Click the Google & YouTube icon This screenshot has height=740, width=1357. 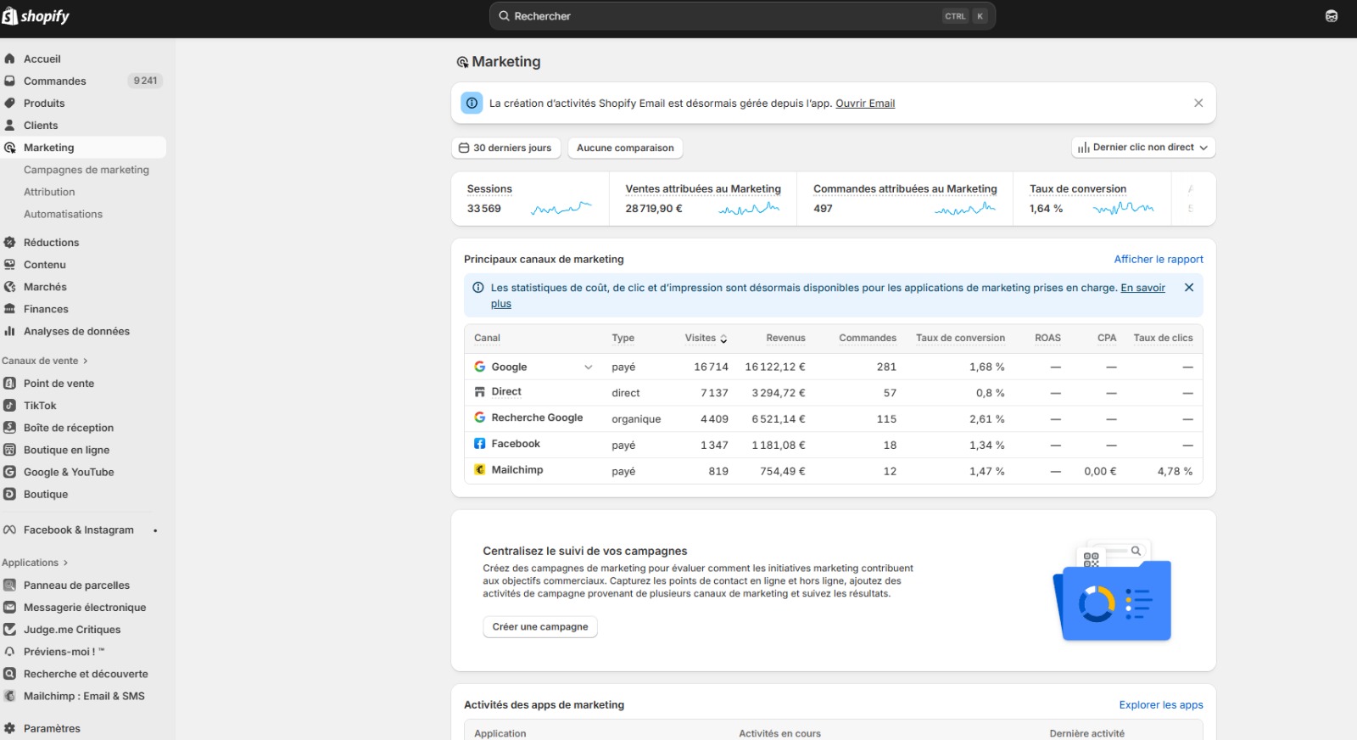(9, 471)
